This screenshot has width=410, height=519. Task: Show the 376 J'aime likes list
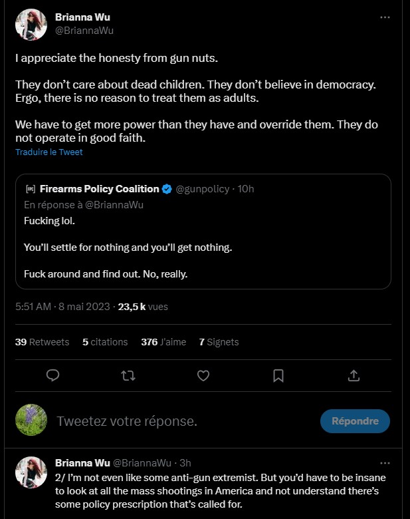click(163, 342)
